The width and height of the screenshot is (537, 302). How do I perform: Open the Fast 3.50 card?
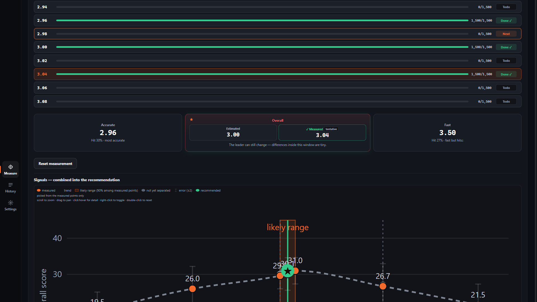tap(447, 133)
